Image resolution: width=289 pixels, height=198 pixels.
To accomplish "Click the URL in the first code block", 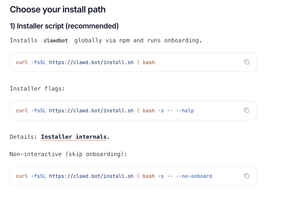I will click(91, 63).
